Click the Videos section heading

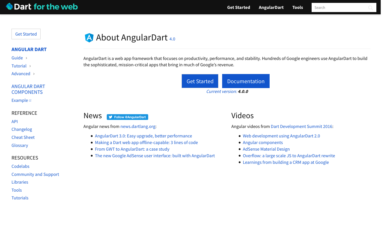[243, 116]
